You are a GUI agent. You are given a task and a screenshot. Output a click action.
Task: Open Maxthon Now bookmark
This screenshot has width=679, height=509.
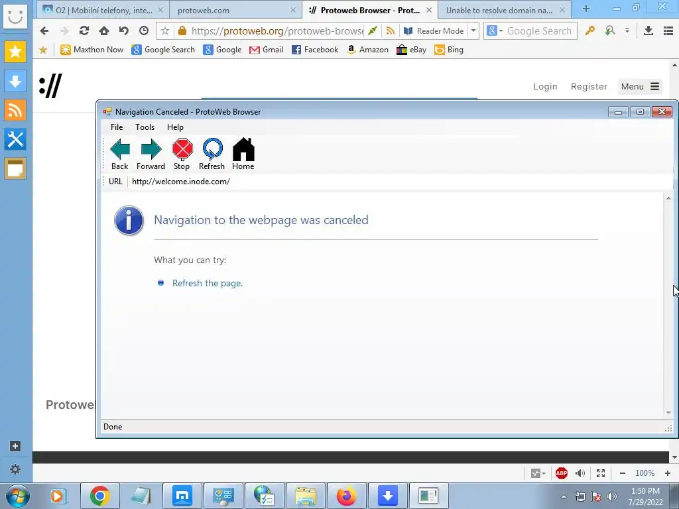[x=92, y=50]
